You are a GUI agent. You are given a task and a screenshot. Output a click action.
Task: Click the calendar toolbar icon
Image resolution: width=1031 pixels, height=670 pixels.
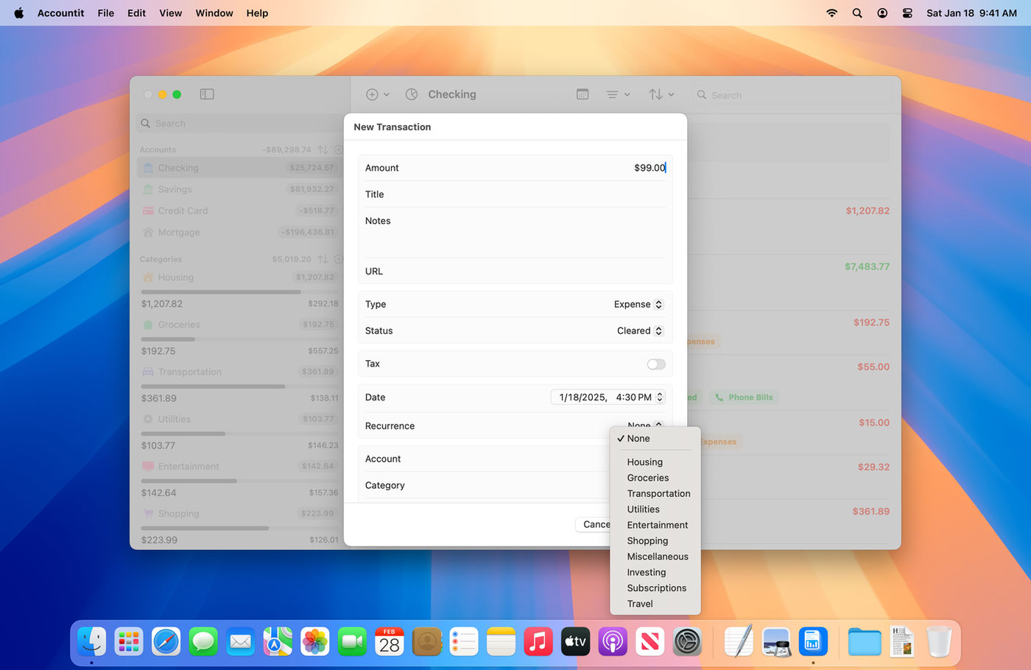583,94
